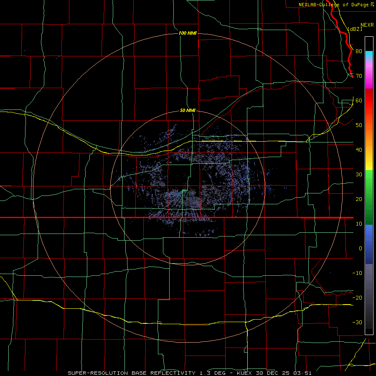This screenshot has height=376, width=376.
Task: Click the -30 dBZ scale value
Action: 357,323
